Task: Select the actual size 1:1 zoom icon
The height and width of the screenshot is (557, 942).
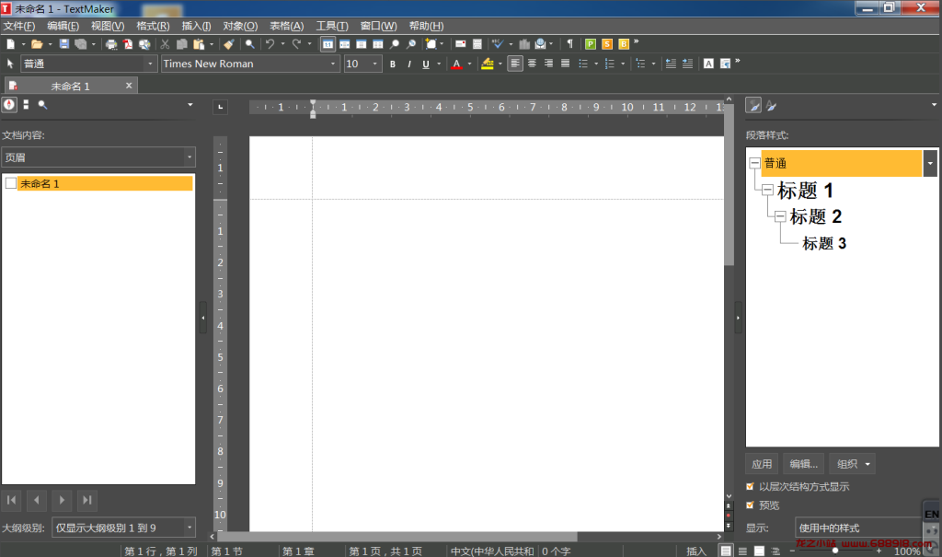Action: click(x=328, y=44)
